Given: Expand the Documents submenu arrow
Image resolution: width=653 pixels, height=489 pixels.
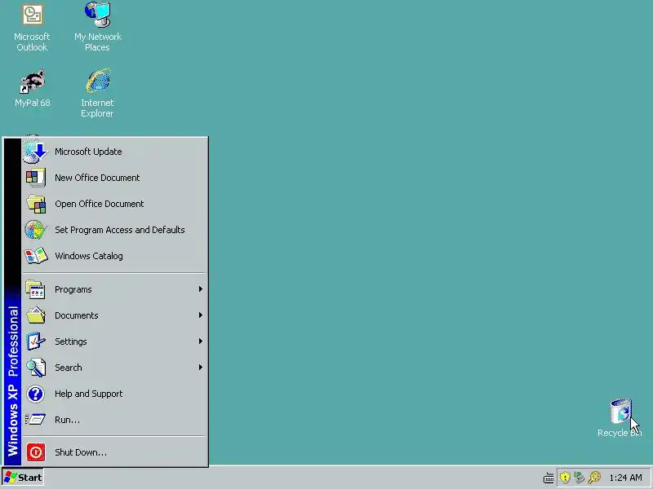Looking at the screenshot, I should [x=200, y=315].
